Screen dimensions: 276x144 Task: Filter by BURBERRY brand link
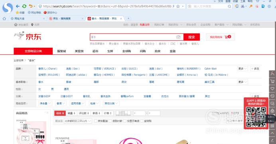(x=189, y=69)
